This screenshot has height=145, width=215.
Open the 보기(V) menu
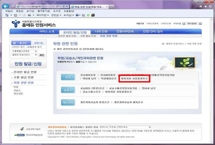coord(30,11)
